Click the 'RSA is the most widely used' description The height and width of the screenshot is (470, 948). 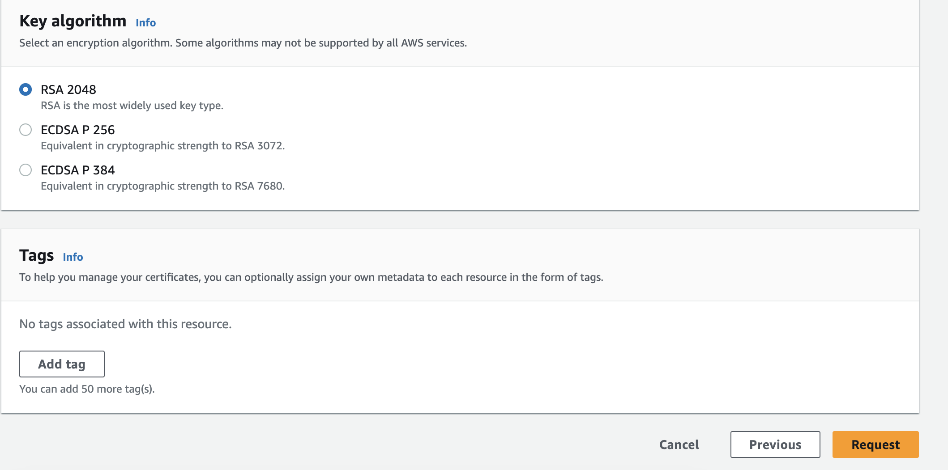[x=132, y=106]
